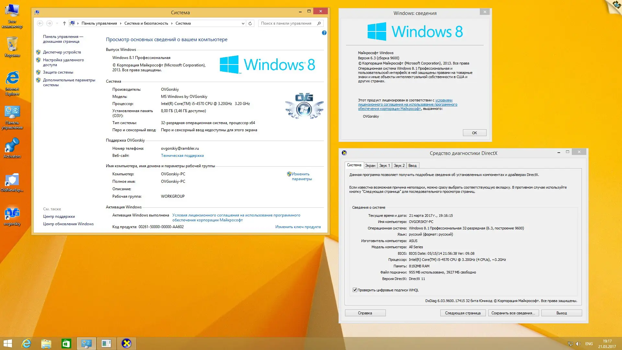Refresh the Система address bar
The height and width of the screenshot is (350, 622).
250,23
